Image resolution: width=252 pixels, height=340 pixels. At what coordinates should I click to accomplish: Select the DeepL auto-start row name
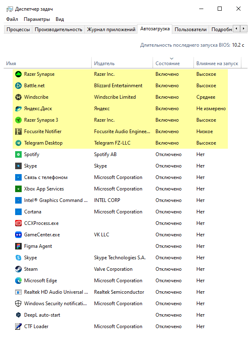[42, 315]
